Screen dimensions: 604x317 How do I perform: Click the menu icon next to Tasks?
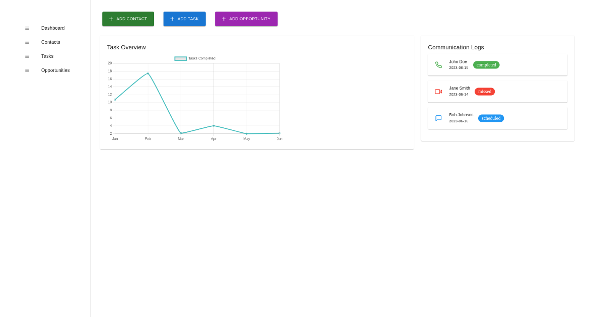pyautogui.click(x=27, y=56)
